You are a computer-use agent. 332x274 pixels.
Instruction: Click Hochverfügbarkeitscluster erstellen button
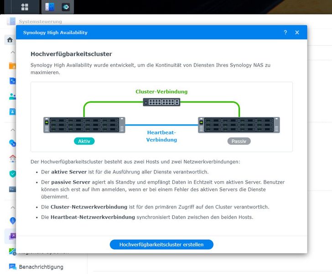[x=161, y=244]
